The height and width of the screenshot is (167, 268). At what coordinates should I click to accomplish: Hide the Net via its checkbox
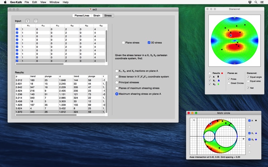(x=248, y=88)
